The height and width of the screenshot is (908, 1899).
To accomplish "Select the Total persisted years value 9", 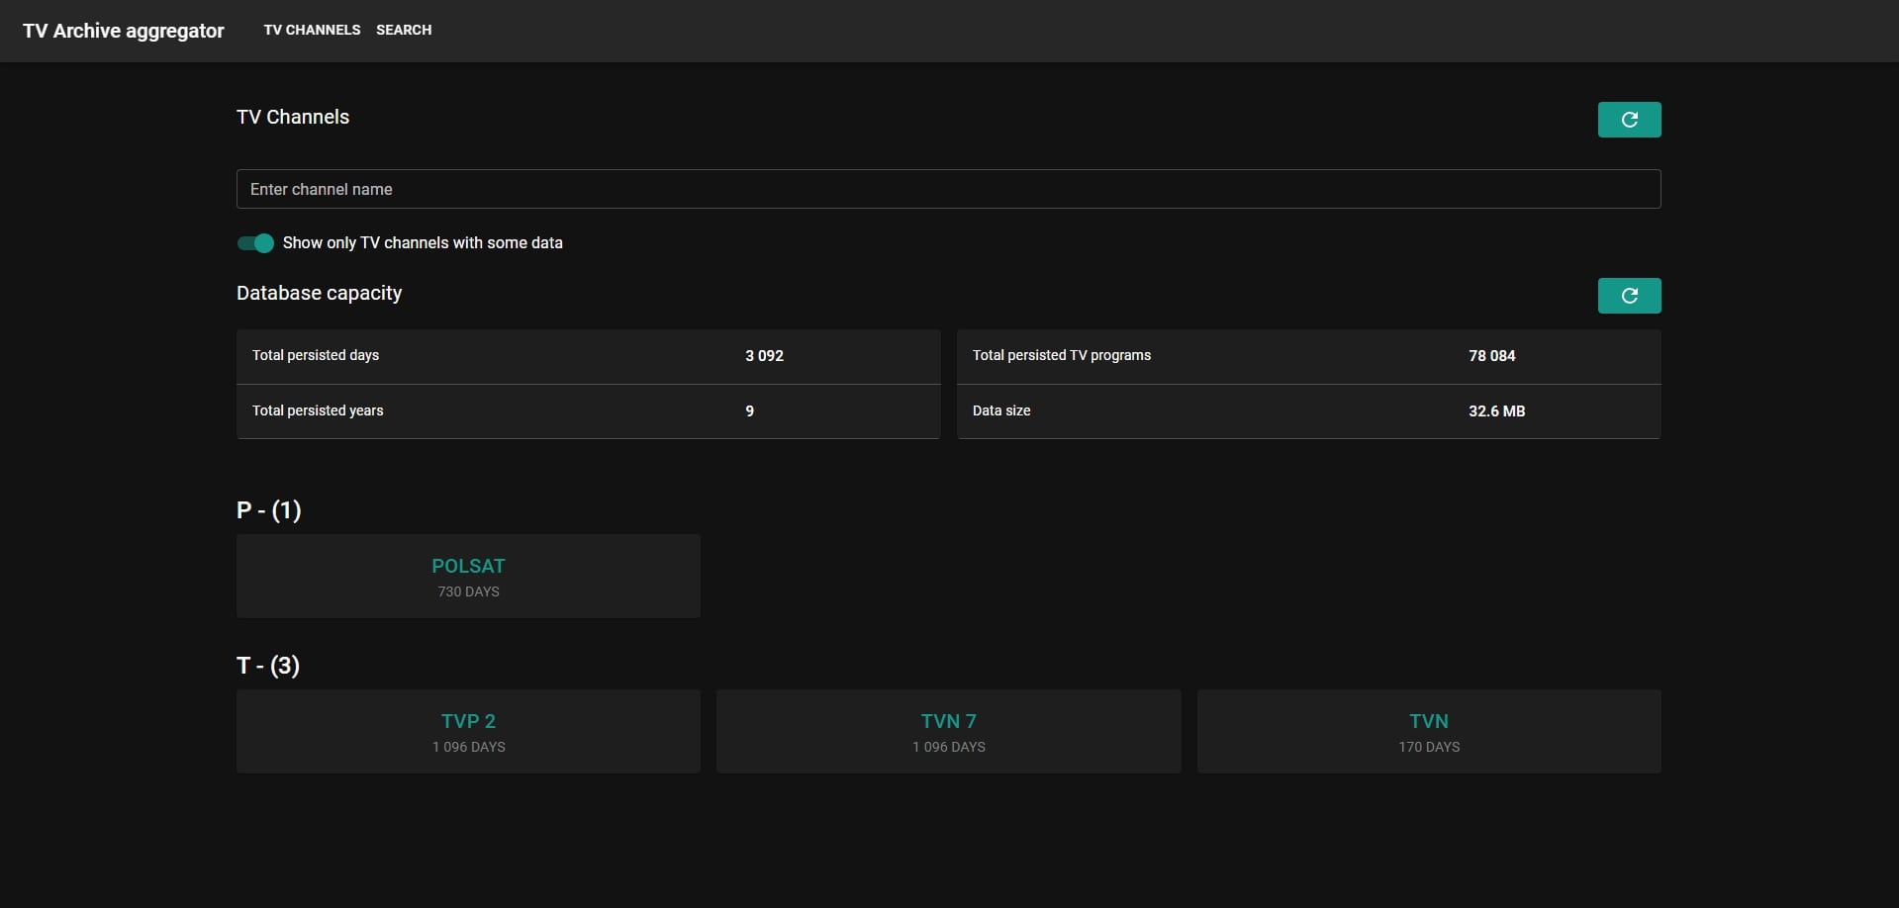I will click(x=749, y=411).
